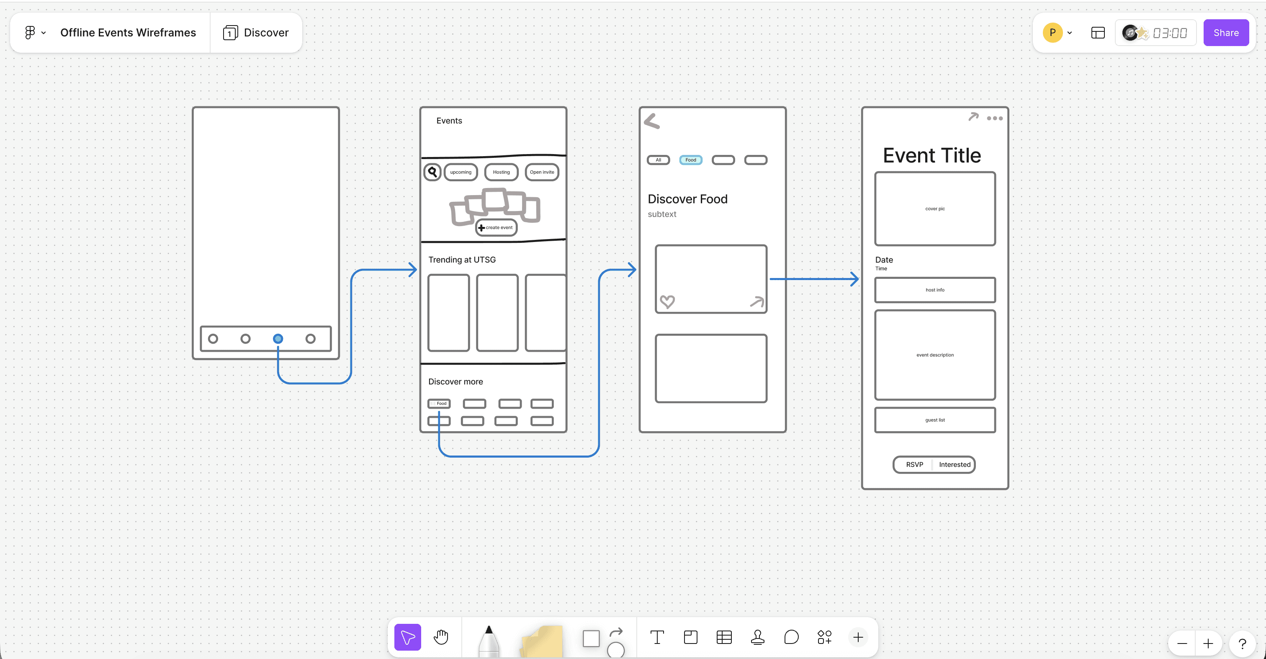The width and height of the screenshot is (1266, 659).
Task: Pick the sticky note tool
Action: pyautogui.click(x=542, y=640)
